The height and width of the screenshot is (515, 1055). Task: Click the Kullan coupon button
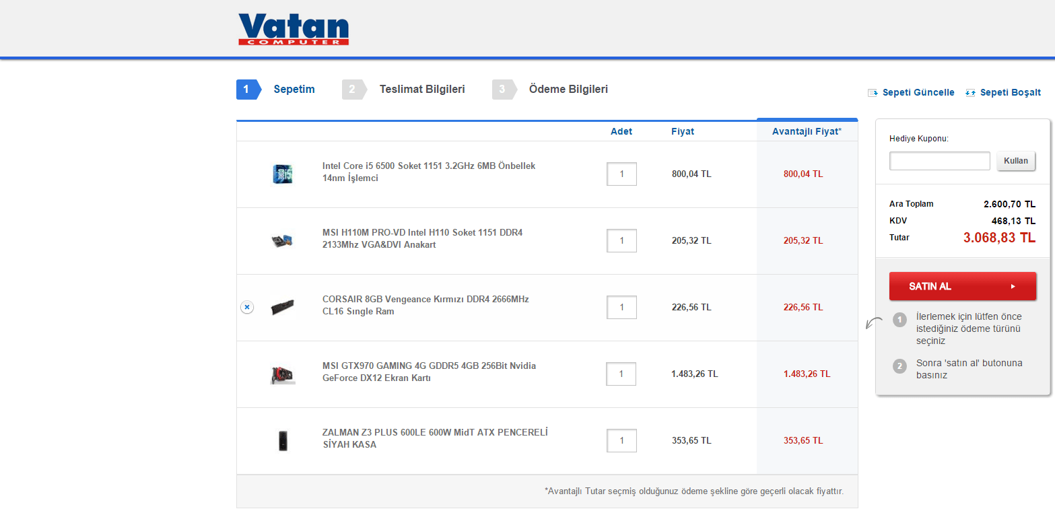[x=1016, y=162]
